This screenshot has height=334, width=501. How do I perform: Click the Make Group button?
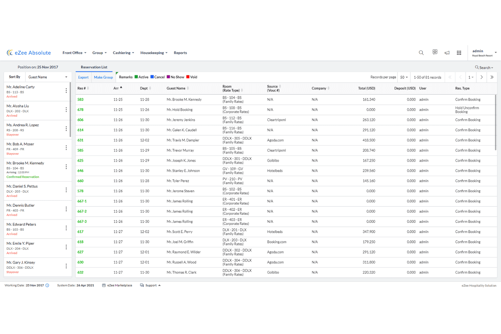tap(104, 77)
